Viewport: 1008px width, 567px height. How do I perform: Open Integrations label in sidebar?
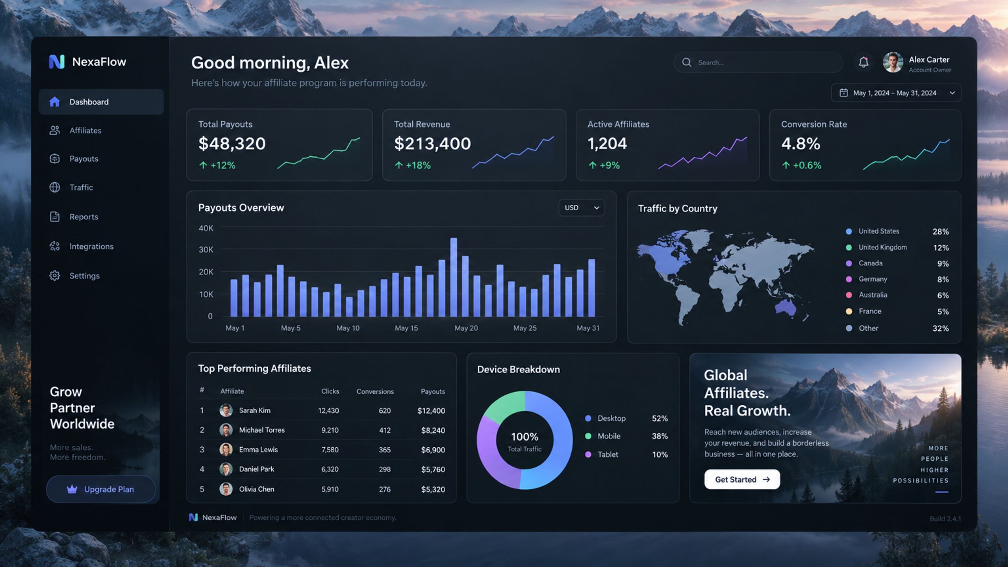coord(91,246)
